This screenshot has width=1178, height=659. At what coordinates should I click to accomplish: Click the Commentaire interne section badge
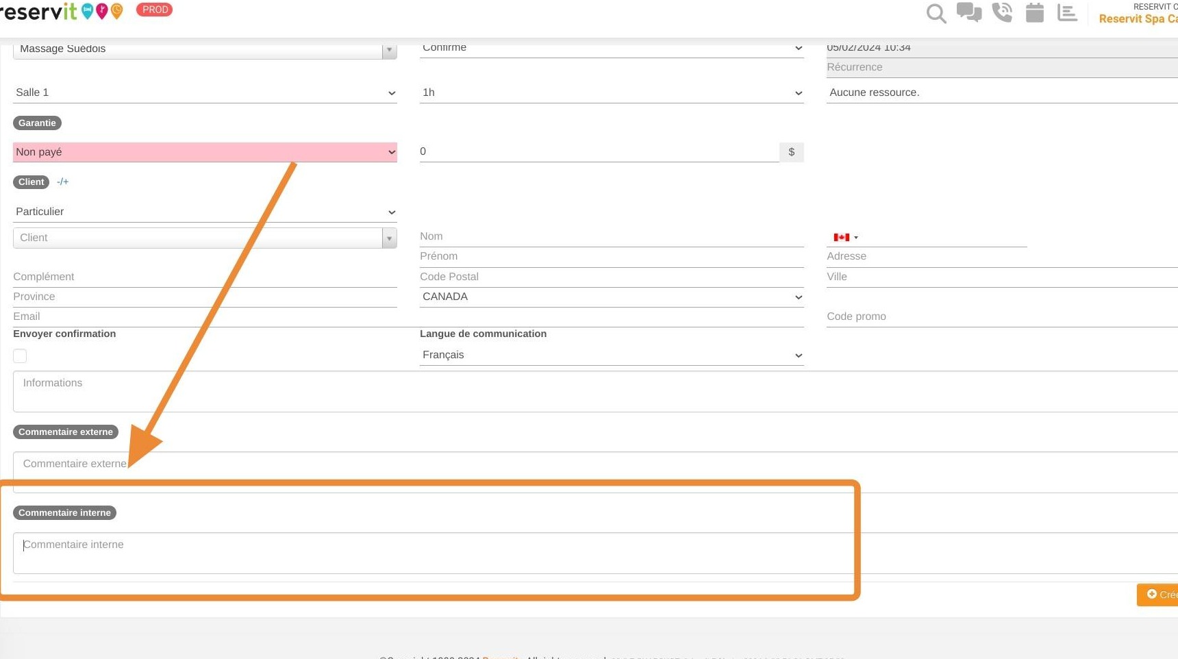(64, 513)
